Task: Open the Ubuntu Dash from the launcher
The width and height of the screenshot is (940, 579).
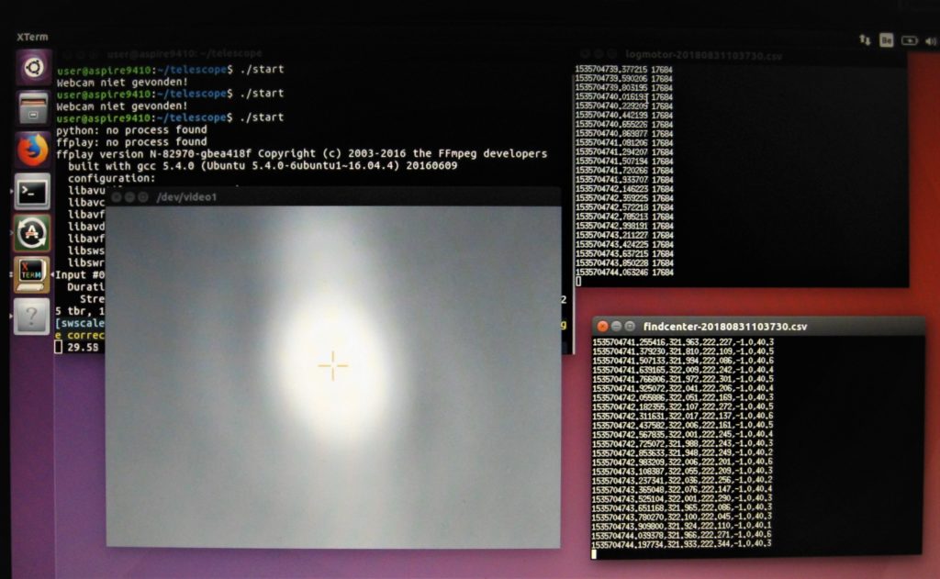Action: pos(33,68)
